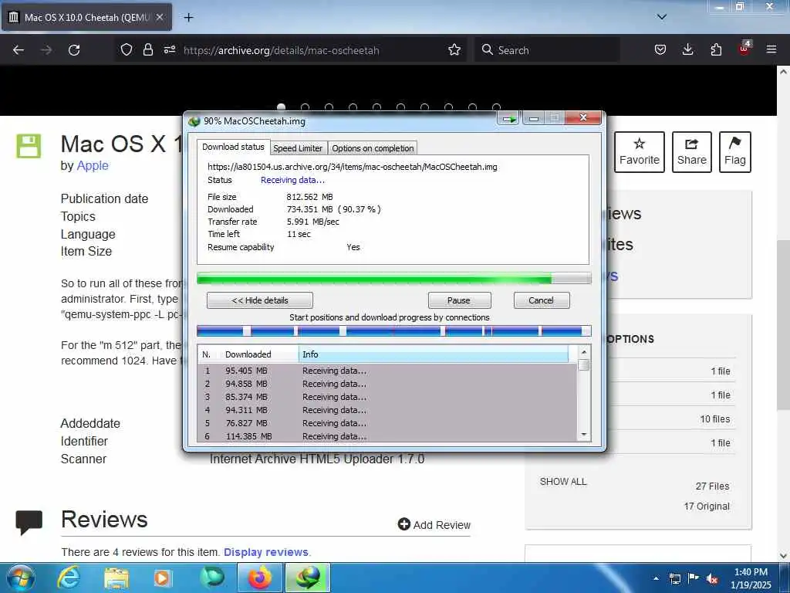The width and height of the screenshot is (790, 593).
Task: Cancel the download
Action: (x=541, y=300)
